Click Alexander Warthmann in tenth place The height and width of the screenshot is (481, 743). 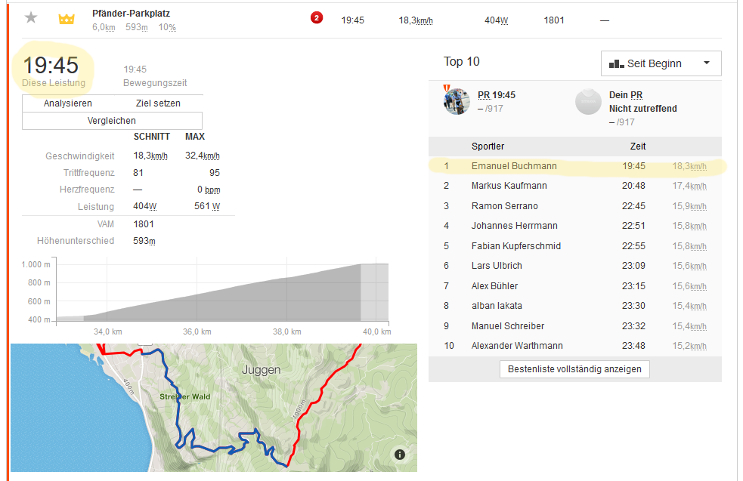pyautogui.click(x=517, y=346)
